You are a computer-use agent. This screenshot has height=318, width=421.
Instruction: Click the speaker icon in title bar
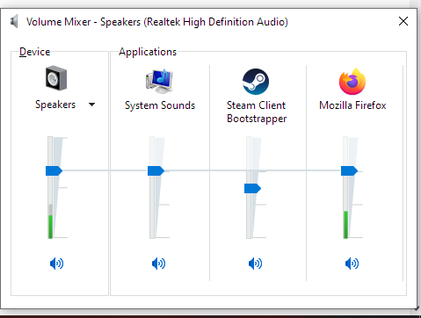(14, 21)
